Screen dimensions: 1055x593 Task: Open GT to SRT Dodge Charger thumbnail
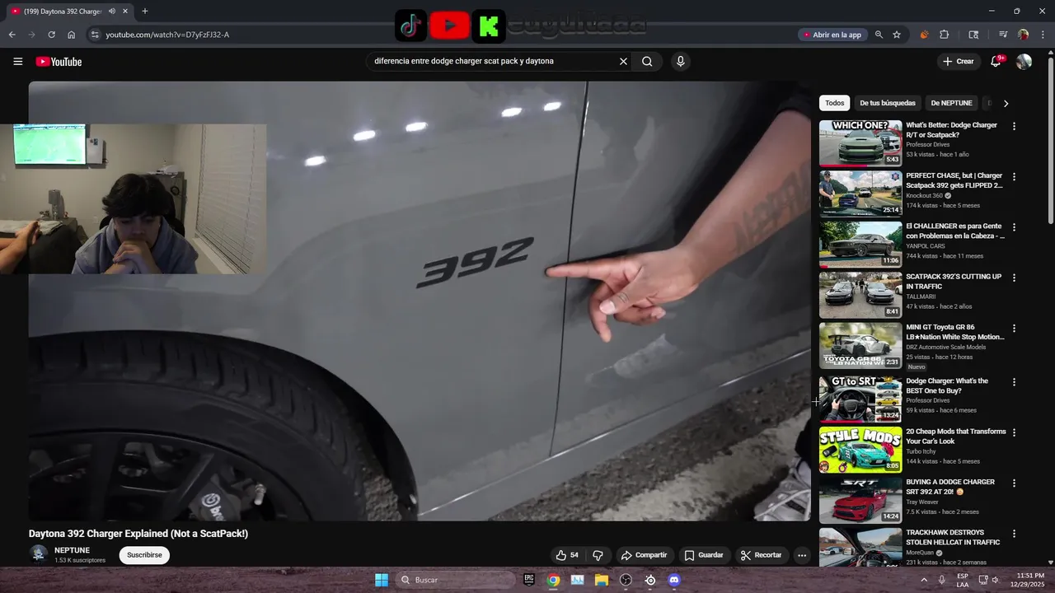click(x=860, y=399)
